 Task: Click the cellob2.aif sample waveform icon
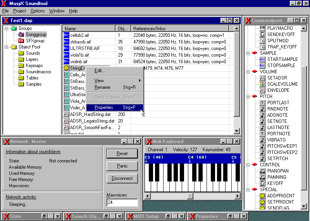pos(66,35)
